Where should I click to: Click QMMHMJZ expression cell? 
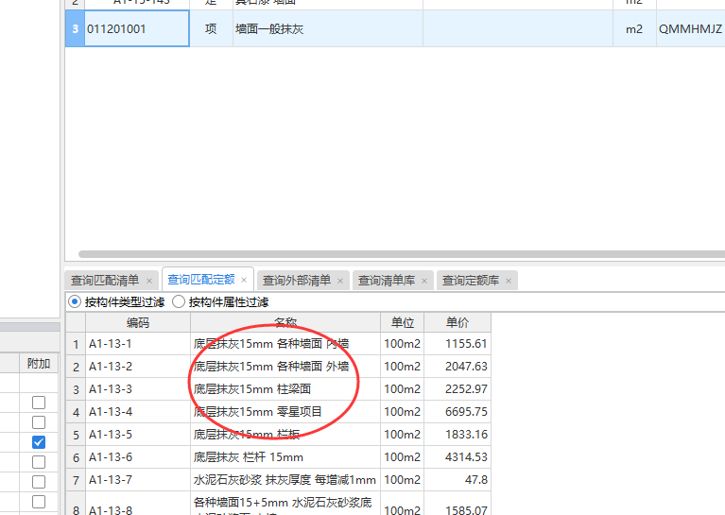point(691,28)
